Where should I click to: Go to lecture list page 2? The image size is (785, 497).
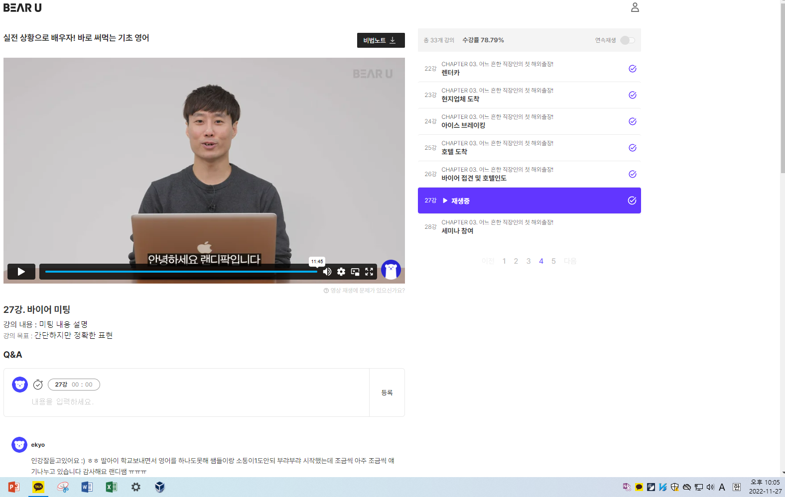[516, 261]
